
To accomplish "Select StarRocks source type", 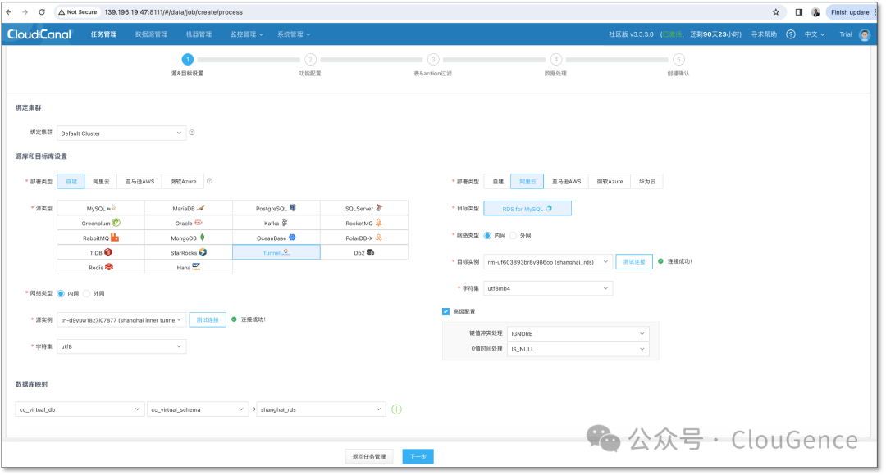I will tap(188, 252).
